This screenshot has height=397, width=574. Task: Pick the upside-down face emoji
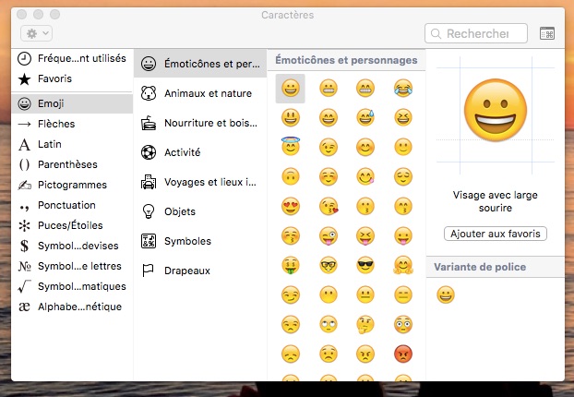coord(291,177)
